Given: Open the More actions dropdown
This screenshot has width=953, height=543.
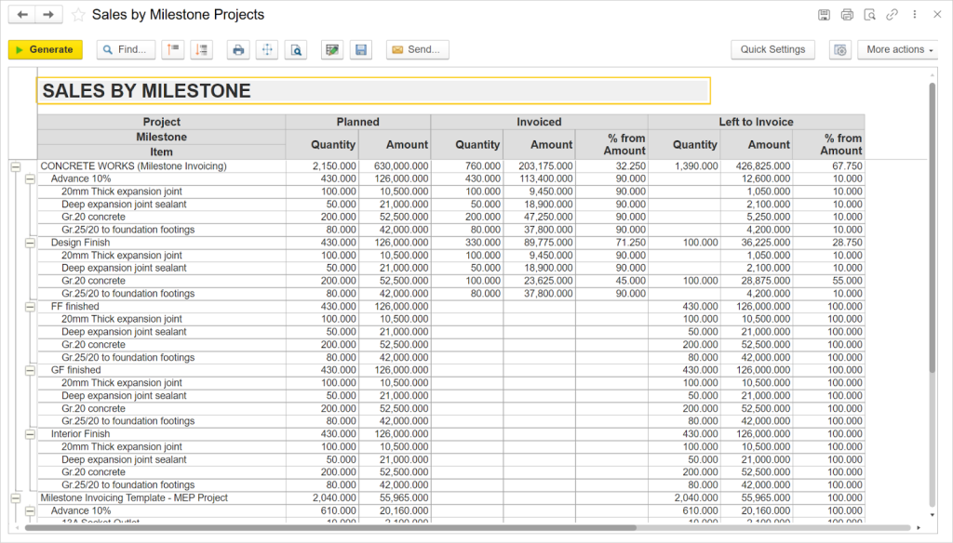Looking at the screenshot, I should click(896, 49).
